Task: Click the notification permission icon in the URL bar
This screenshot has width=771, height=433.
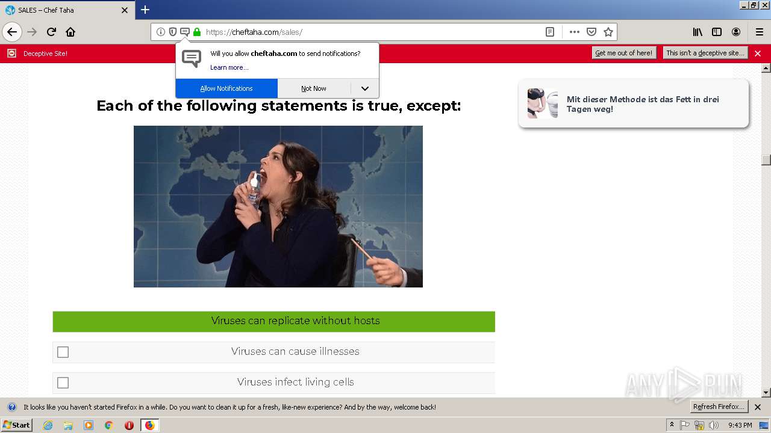Action: (x=185, y=32)
